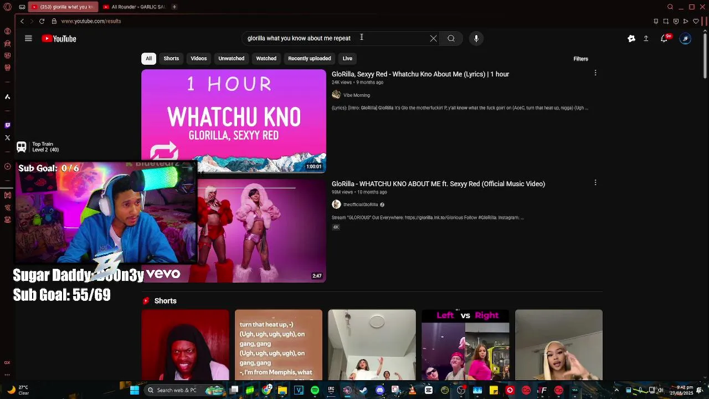Open YouTube account avatar menu

685,38
